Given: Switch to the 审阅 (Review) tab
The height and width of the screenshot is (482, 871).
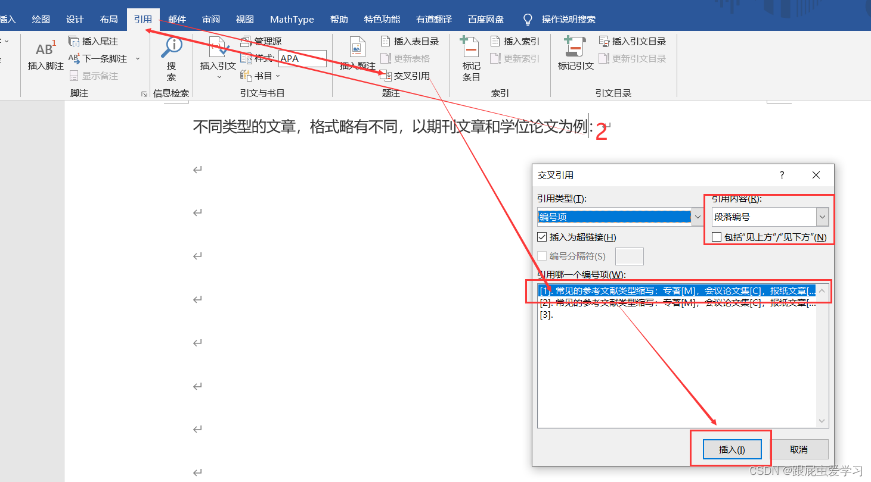Looking at the screenshot, I should point(211,20).
